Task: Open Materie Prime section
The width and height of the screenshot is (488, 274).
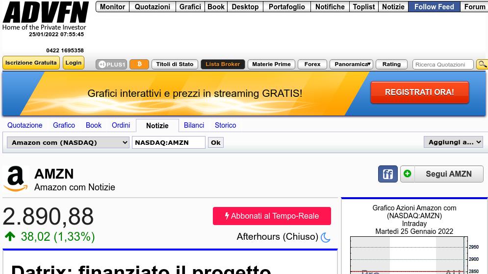Action: pyautogui.click(x=271, y=64)
